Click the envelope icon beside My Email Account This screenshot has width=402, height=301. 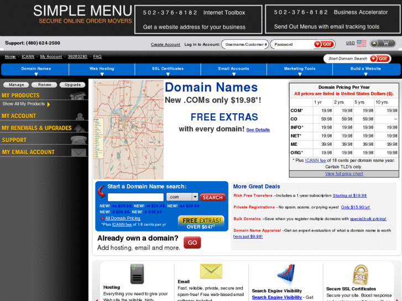pyautogui.click(x=79, y=152)
